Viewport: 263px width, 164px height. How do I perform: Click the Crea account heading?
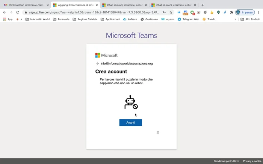click(111, 72)
